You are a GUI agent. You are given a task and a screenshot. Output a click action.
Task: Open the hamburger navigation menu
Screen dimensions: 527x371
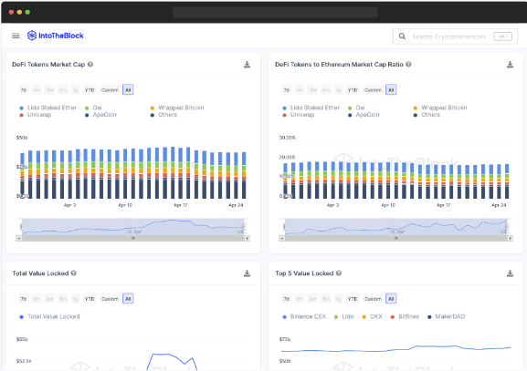16,36
